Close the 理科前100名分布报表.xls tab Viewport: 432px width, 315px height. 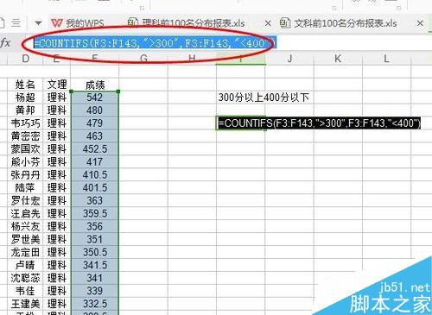(x=268, y=23)
